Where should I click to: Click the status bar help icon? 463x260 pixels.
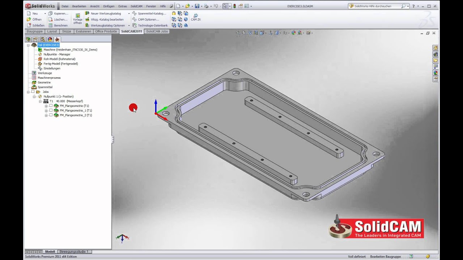pos(411,256)
